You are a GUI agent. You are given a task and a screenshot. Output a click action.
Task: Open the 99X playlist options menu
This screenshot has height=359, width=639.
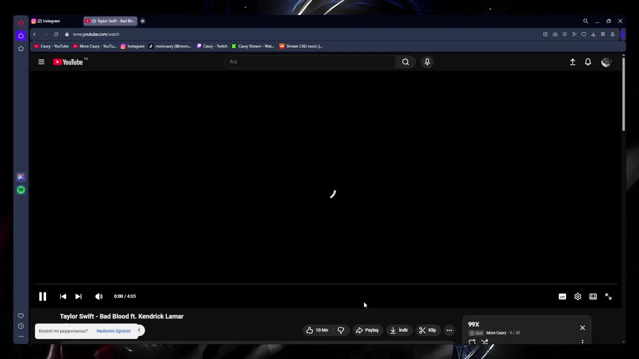[582, 342]
